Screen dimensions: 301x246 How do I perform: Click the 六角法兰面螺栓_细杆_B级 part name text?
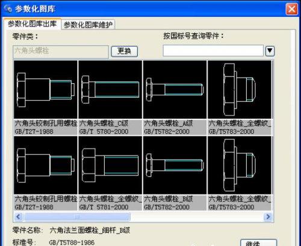pyautogui.click(x=90, y=230)
